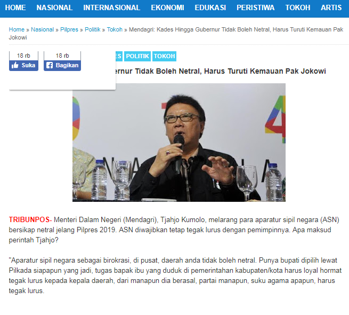The width and height of the screenshot is (349, 315).
Task: Open the TOKOH navigation menu
Action: [x=298, y=7]
